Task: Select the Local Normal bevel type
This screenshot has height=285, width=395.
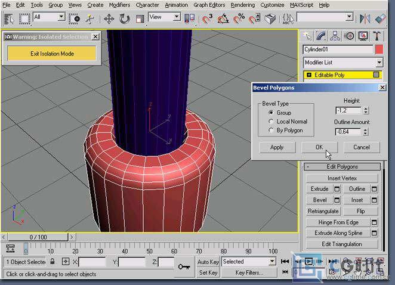Action: click(288, 122)
